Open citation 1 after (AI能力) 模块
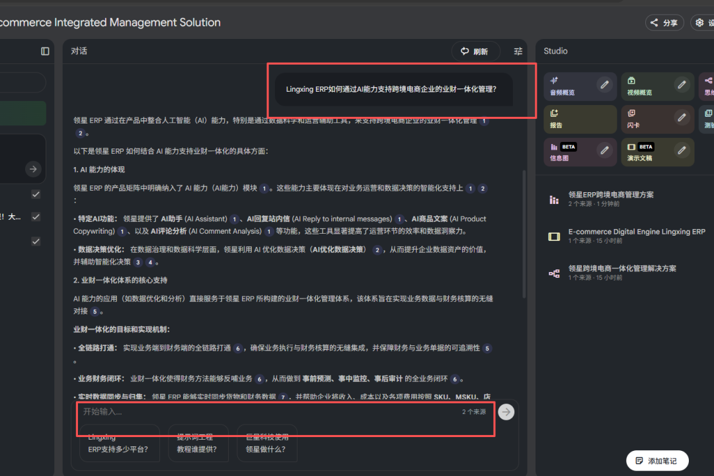Image resolution: width=714 pixels, height=476 pixels. 264,189
